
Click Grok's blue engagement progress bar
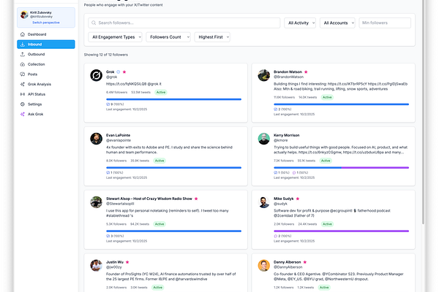coord(173,99)
